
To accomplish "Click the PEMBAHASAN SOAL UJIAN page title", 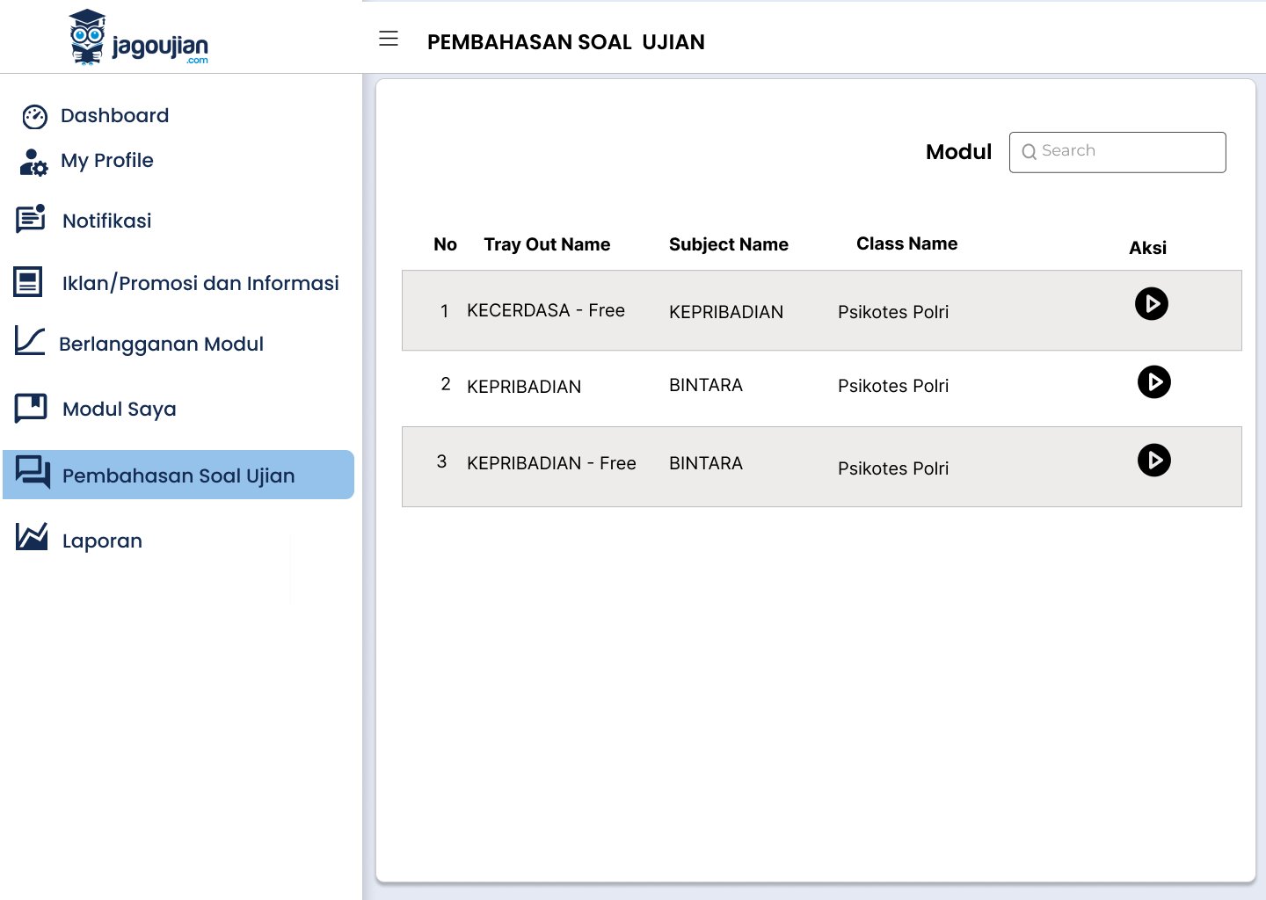I will coord(566,42).
